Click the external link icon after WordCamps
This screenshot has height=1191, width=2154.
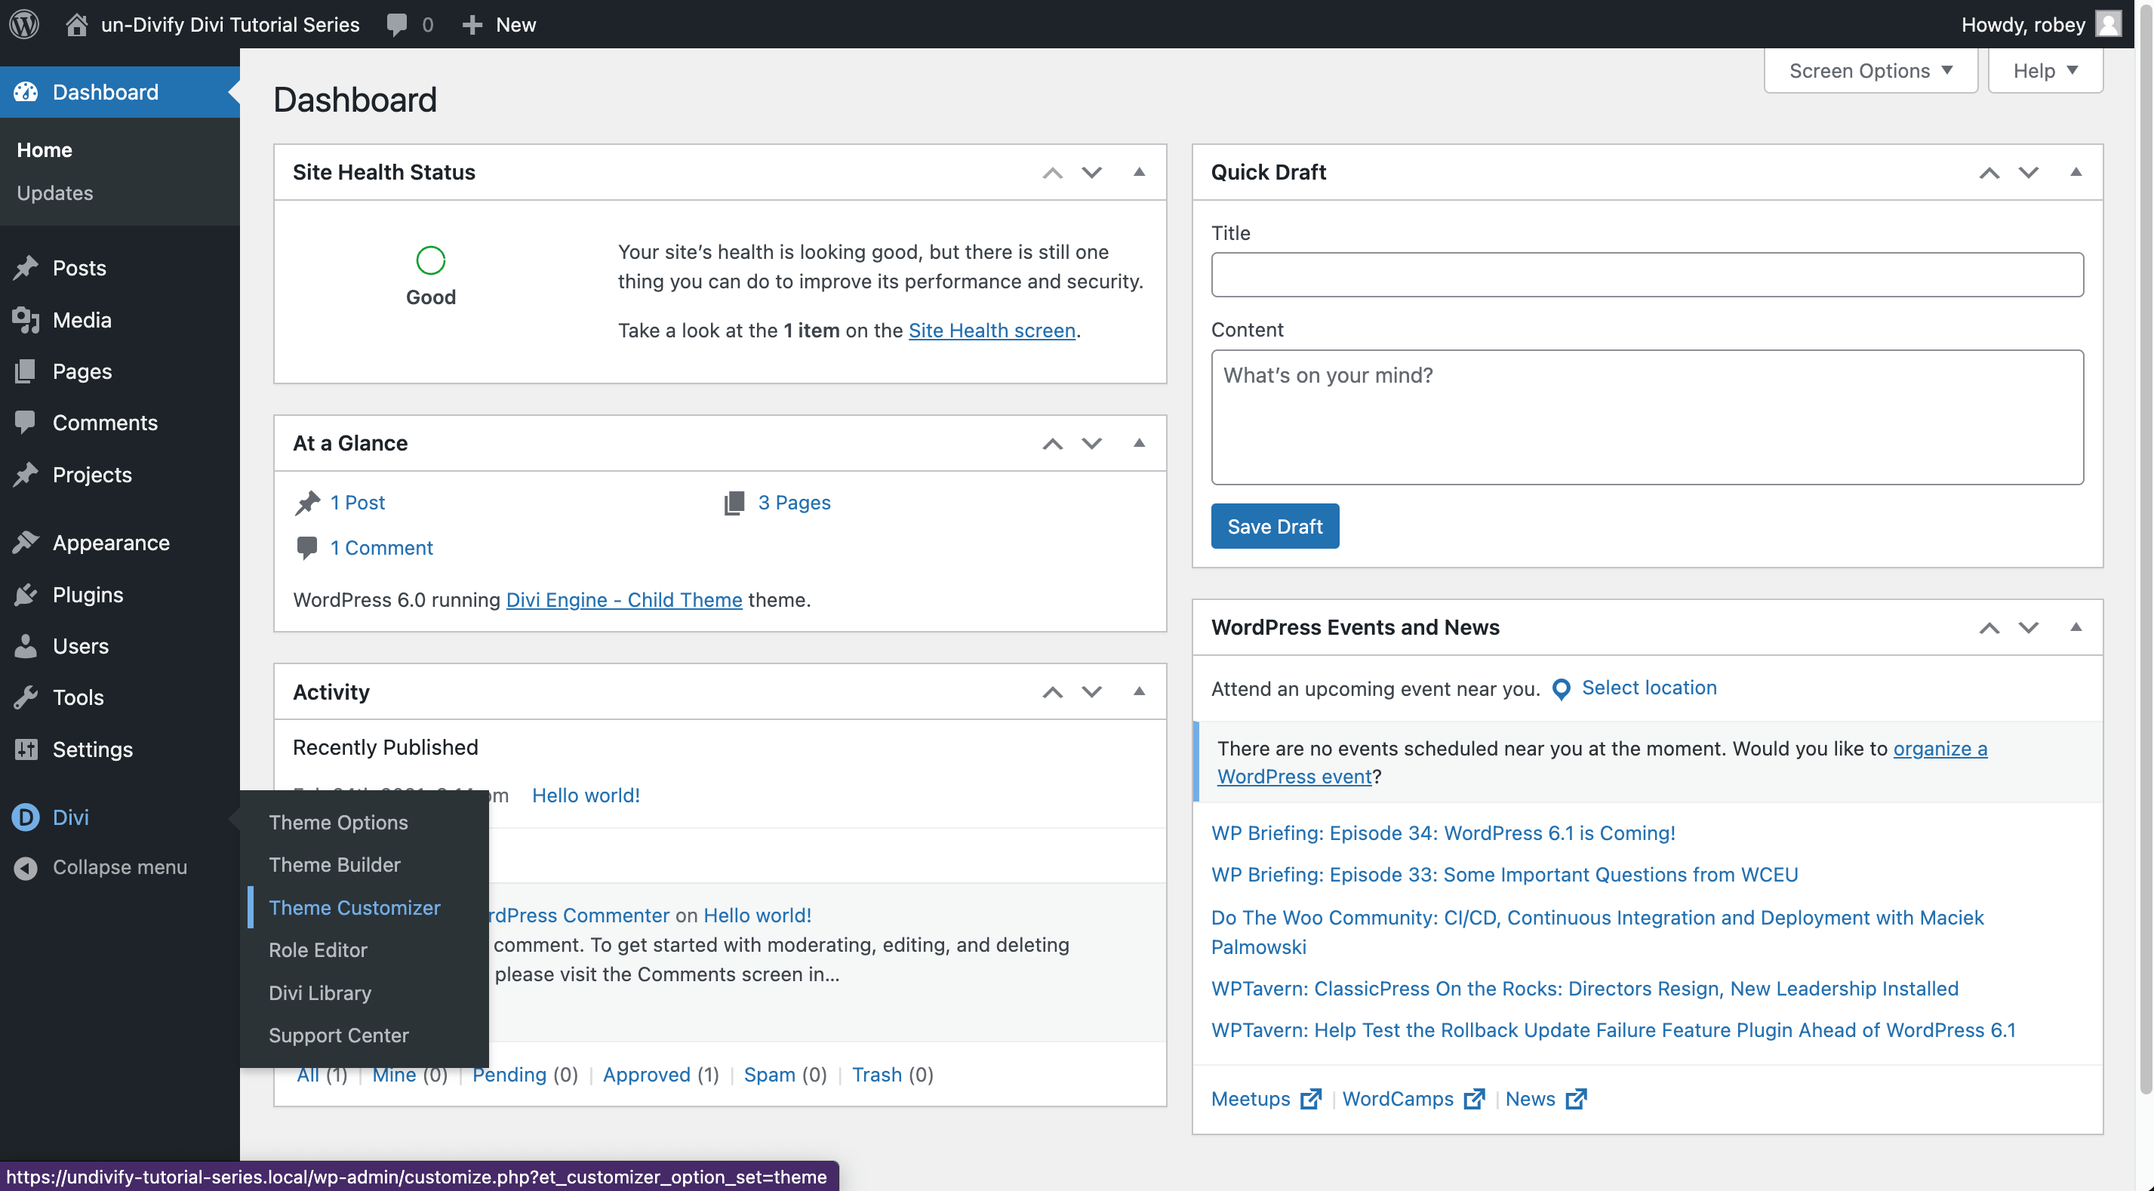[x=1474, y=1098]
